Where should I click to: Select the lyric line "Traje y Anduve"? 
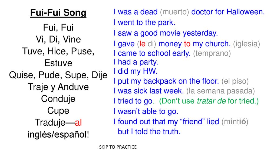[58, 87]
